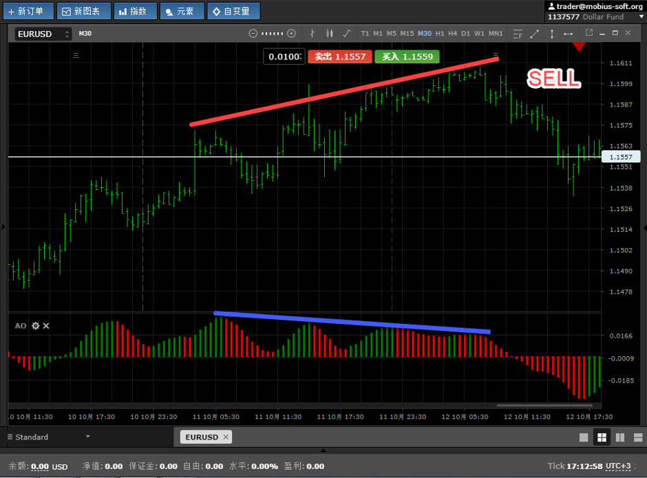The height and width of the screenshot is (478, 647).
Task: Close the EURUSD tab
Action: (226, 437)
